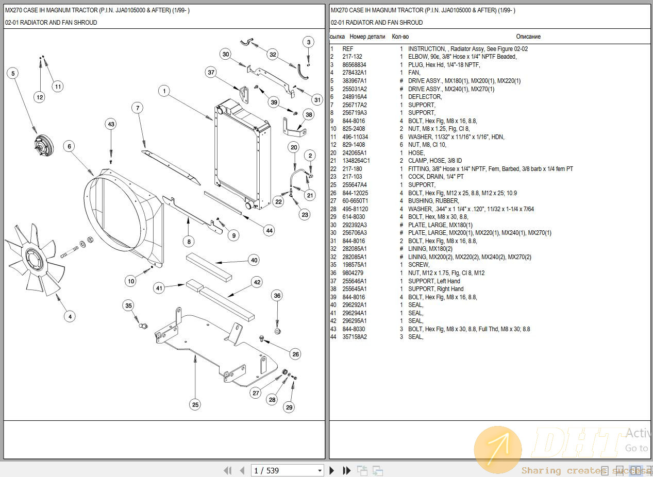Advance to the next page
Viewport: 653px width, 477px height.
(x=331, y=470)
